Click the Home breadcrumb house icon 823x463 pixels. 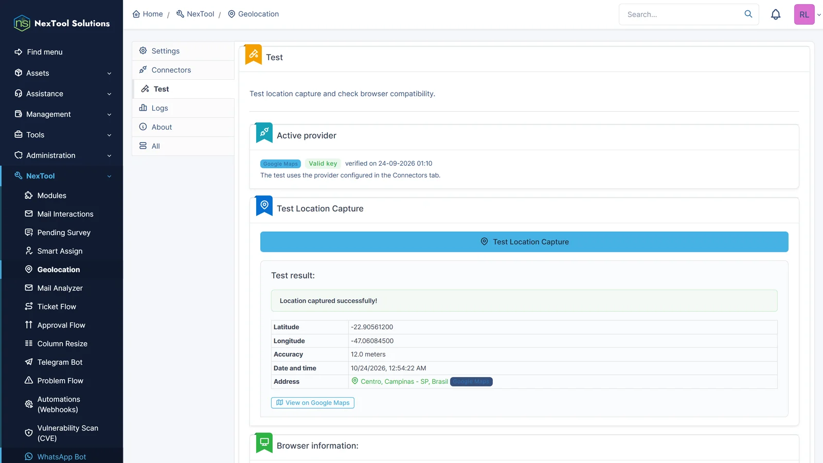(x=136, y=14)
